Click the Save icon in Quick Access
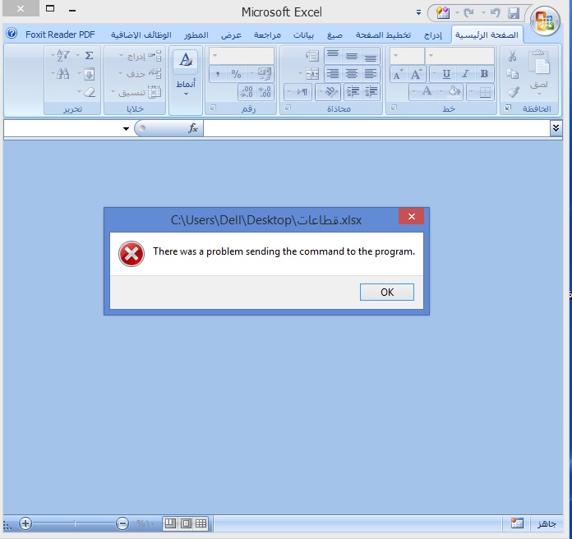Viewport: 572px width, 539px height. click(x=514, y=13)
